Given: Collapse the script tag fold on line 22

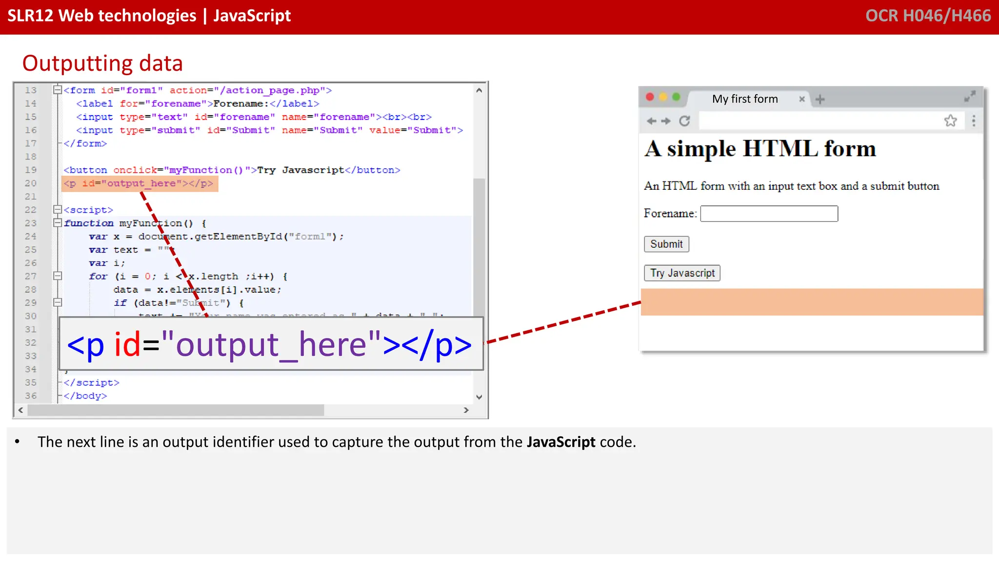Looking at the screenshot, I should (x=57, y=209).
